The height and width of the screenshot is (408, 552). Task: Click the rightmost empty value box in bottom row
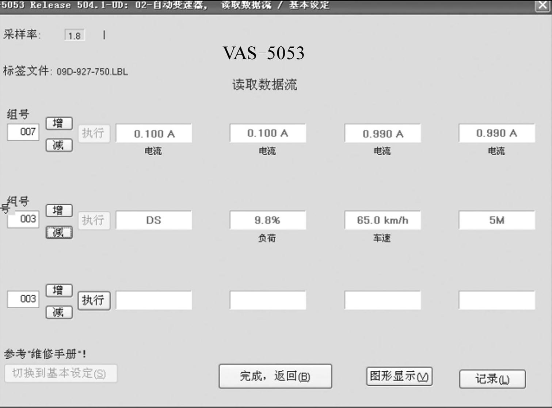pos(497,300)
